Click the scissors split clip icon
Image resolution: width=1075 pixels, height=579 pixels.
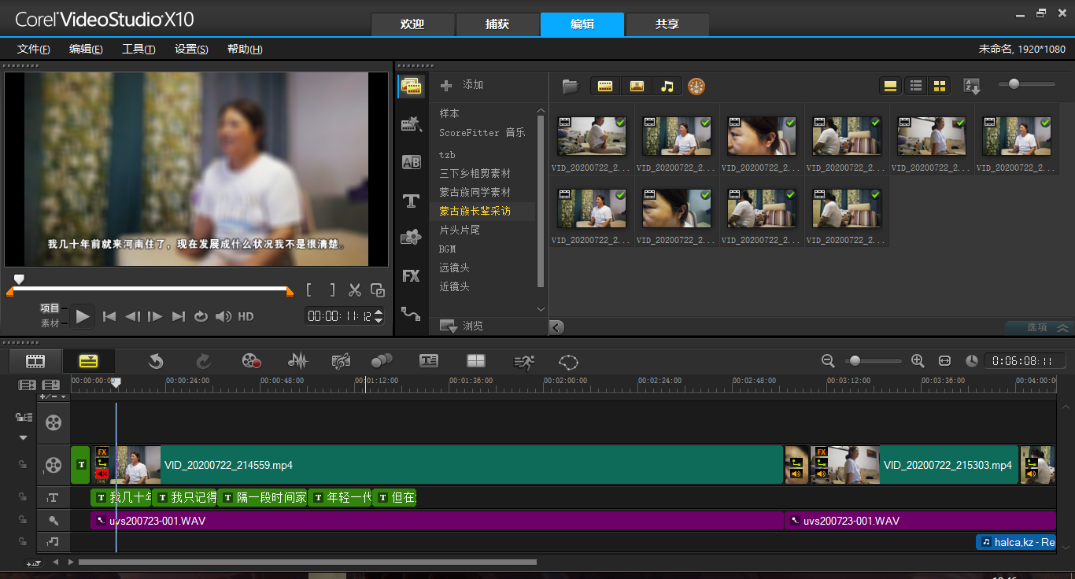pos(355,290)
